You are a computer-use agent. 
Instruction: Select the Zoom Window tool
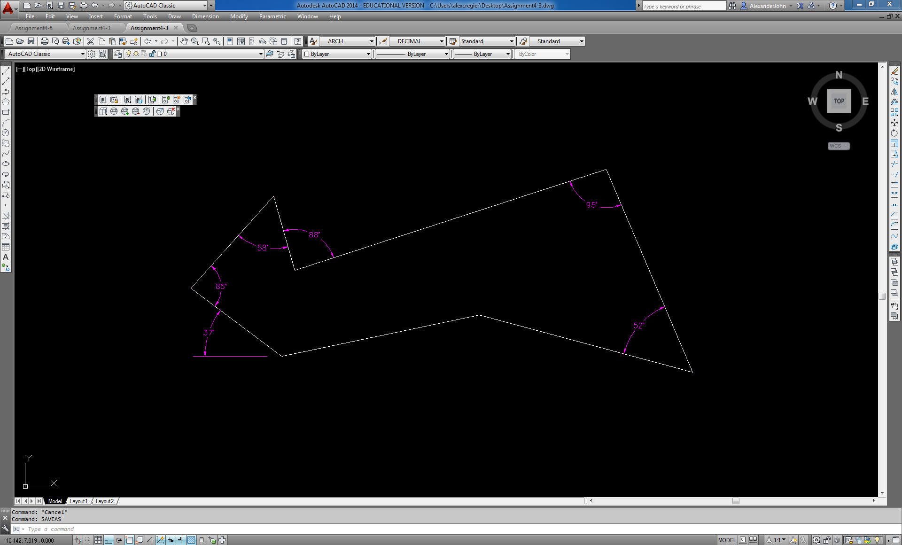tap(205, 41)
